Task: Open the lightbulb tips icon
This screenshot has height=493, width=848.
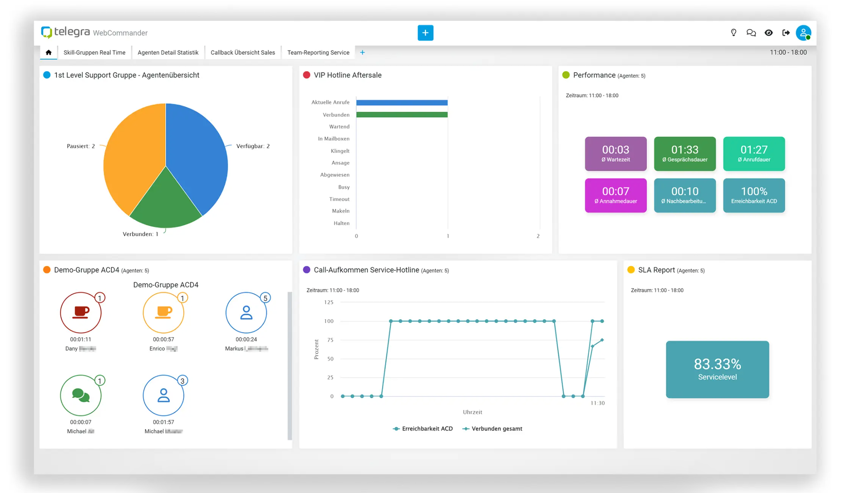Action: [x=733, y=33]
